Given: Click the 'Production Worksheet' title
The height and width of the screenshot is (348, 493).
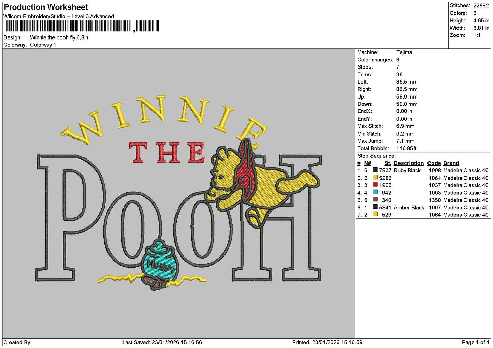Looking at the screenshot, I should coord(46,7).
